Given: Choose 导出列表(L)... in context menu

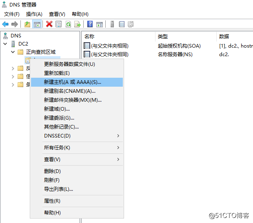Looking at the screenshot, I should 77,189.
